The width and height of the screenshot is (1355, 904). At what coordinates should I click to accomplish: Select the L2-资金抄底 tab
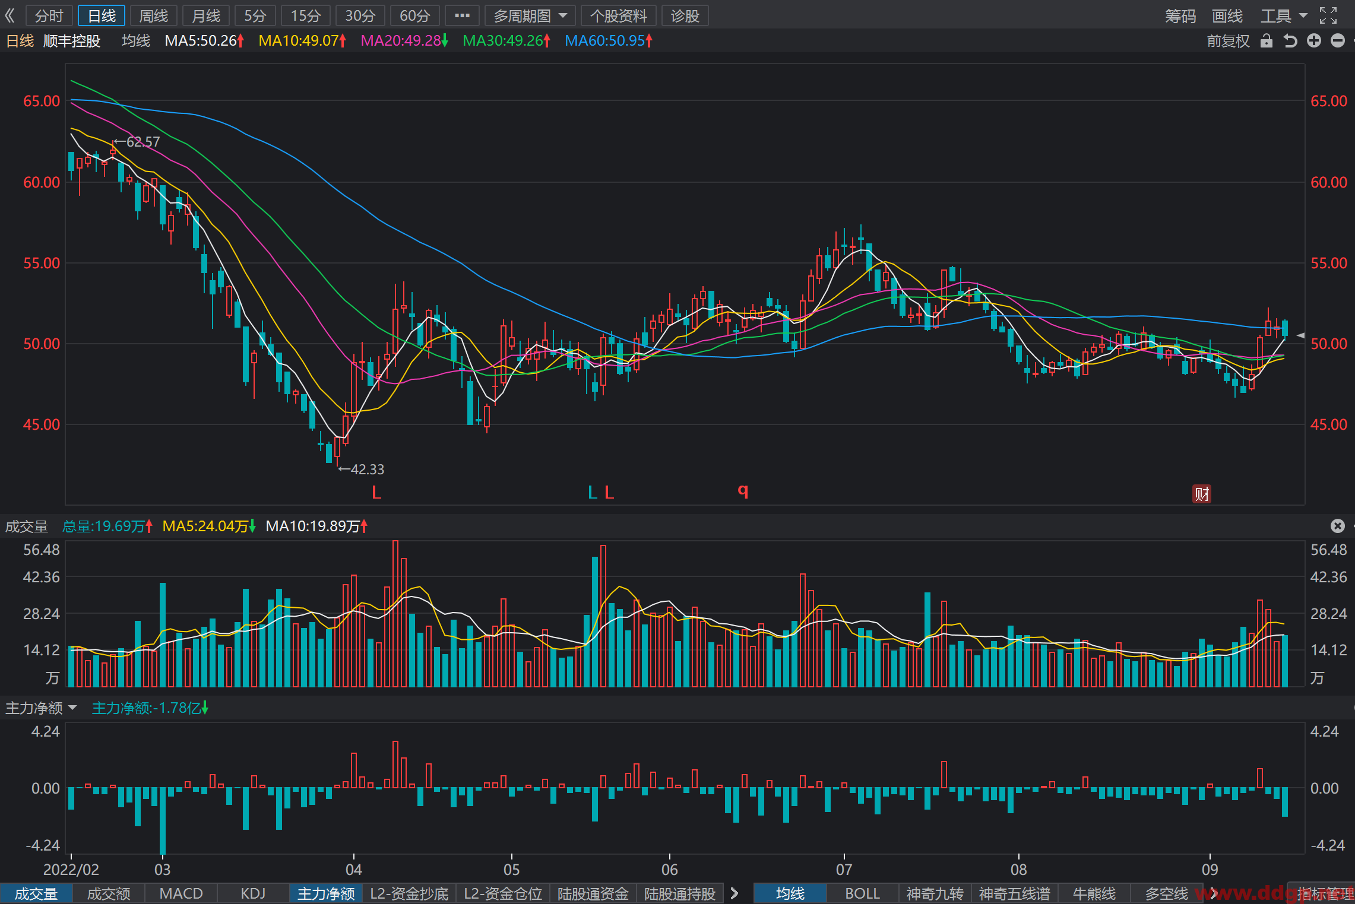[409, 893]
